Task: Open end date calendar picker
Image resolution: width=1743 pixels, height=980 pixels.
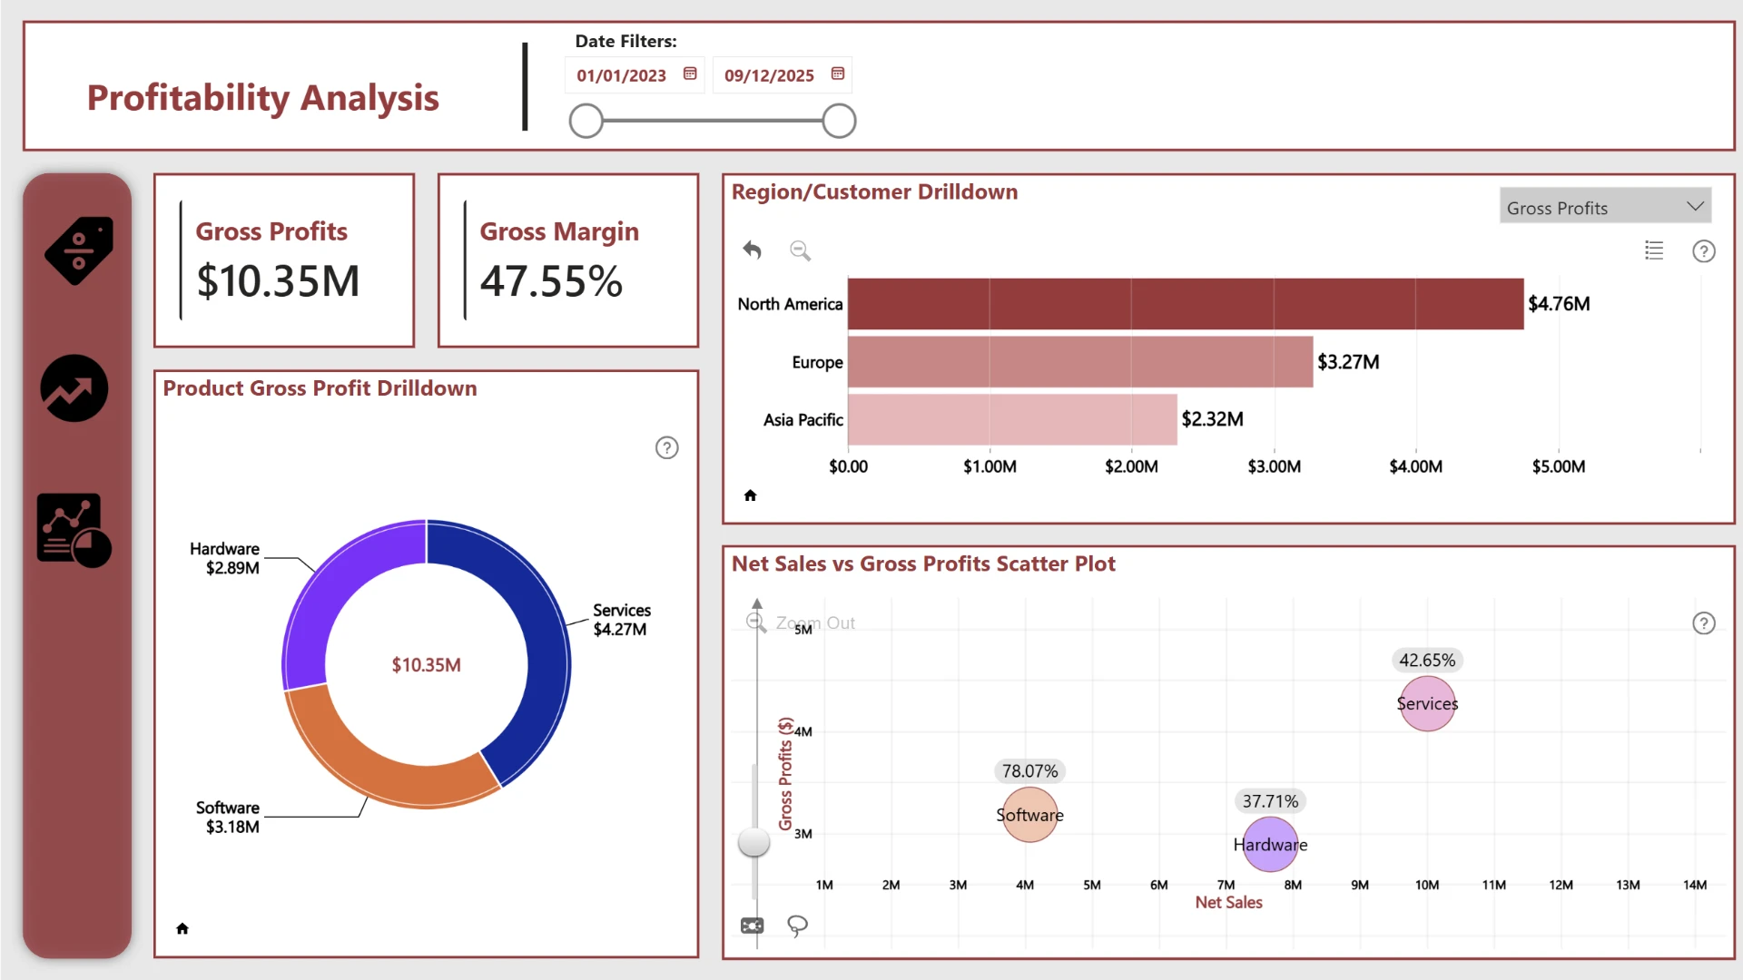Action: click(x=838, y=73)
